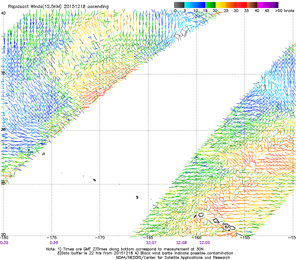Click longitude label '-160' on bottom axis

pyautogui.click(x=196, y=238)
